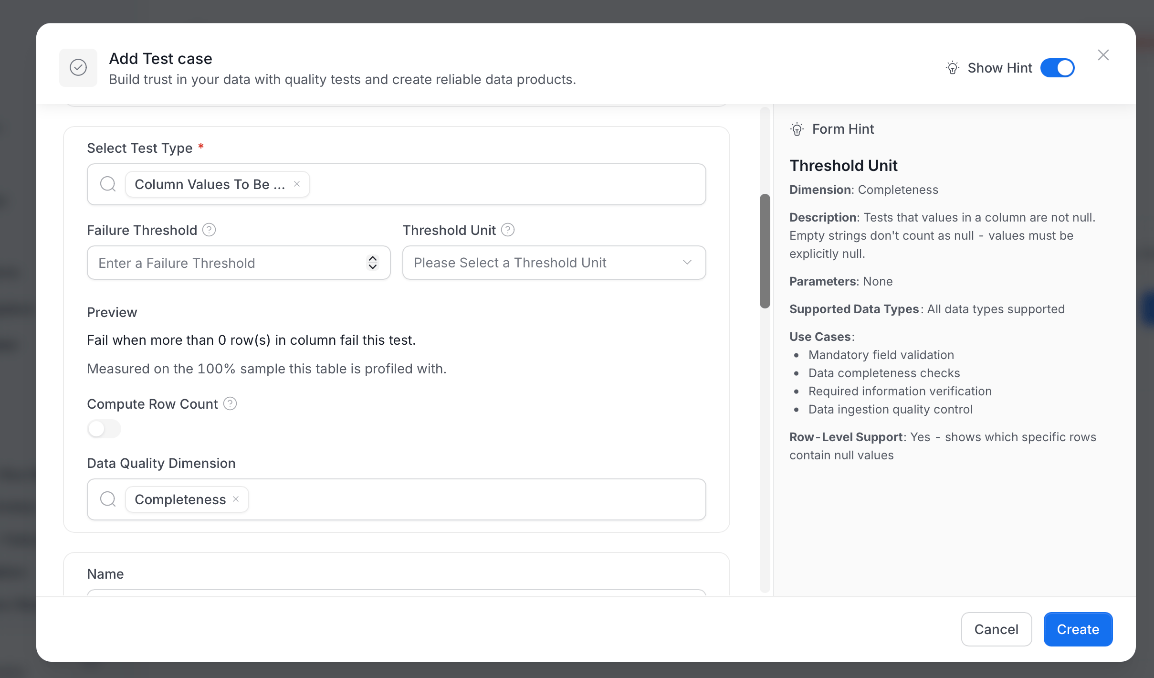This screenshot has width=1154, height=678.
Task: Click 'Required information verification' text
Action: pyautogui.click(x=900, y=391)
